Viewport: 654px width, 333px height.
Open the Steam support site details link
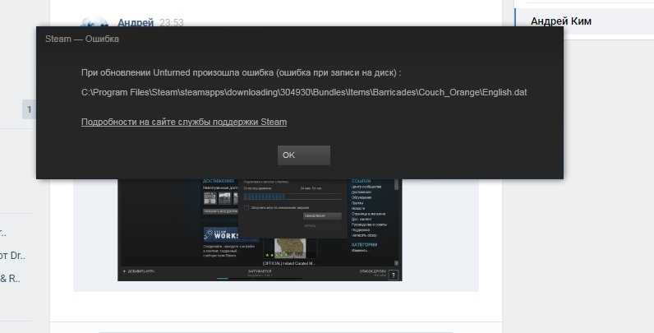point(184,122)
